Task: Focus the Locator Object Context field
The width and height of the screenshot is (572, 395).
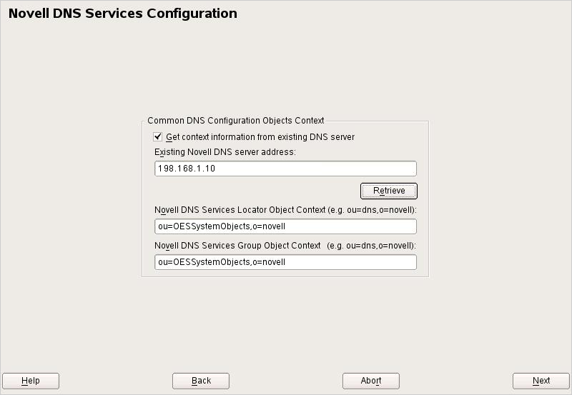Action: click(285, 226)
